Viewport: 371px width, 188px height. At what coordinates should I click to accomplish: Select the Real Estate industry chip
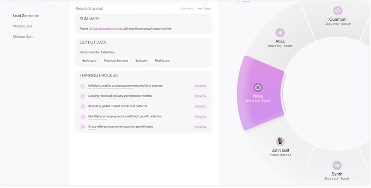click(162, 61)
